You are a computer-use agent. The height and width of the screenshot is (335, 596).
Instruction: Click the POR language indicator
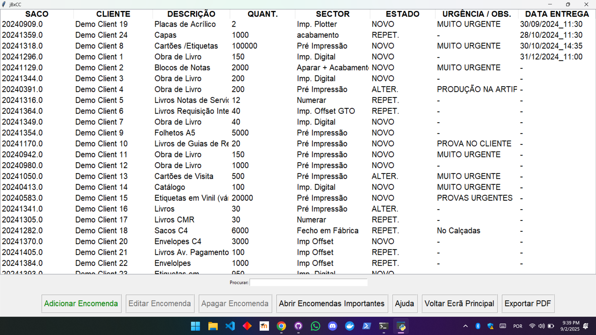pos(517,326)
